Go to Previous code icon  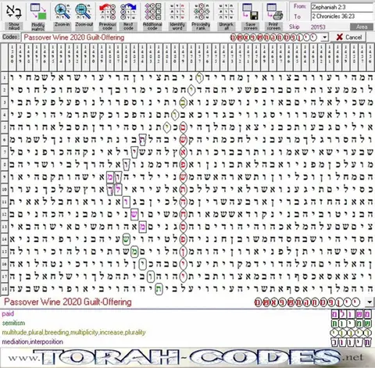point(107,12)
